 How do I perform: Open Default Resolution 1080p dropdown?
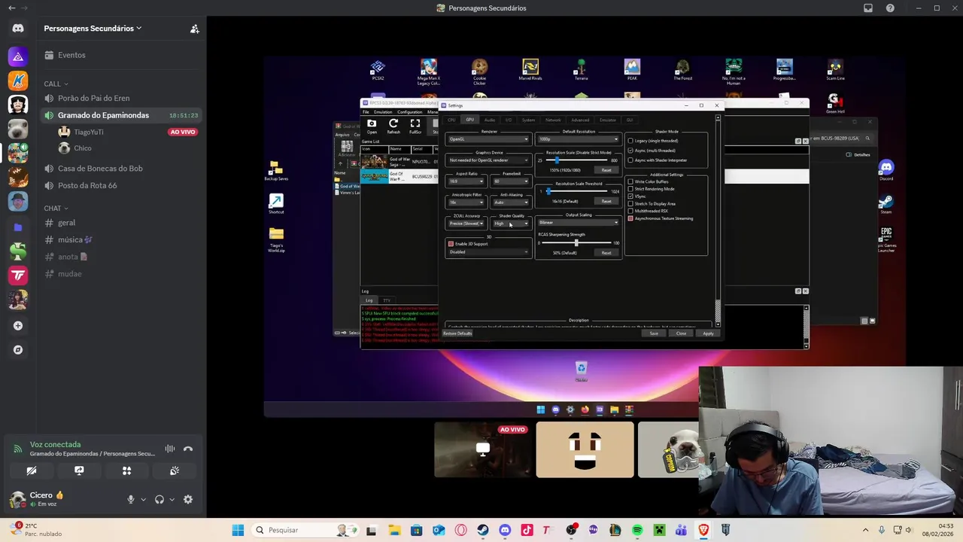[579, 139]
